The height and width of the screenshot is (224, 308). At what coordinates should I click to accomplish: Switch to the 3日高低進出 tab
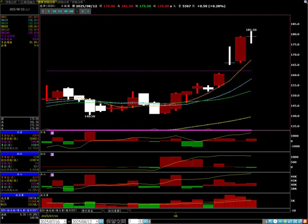pos(27,2)
